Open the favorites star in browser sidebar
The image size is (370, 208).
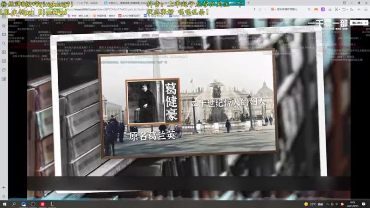(4, 25)
